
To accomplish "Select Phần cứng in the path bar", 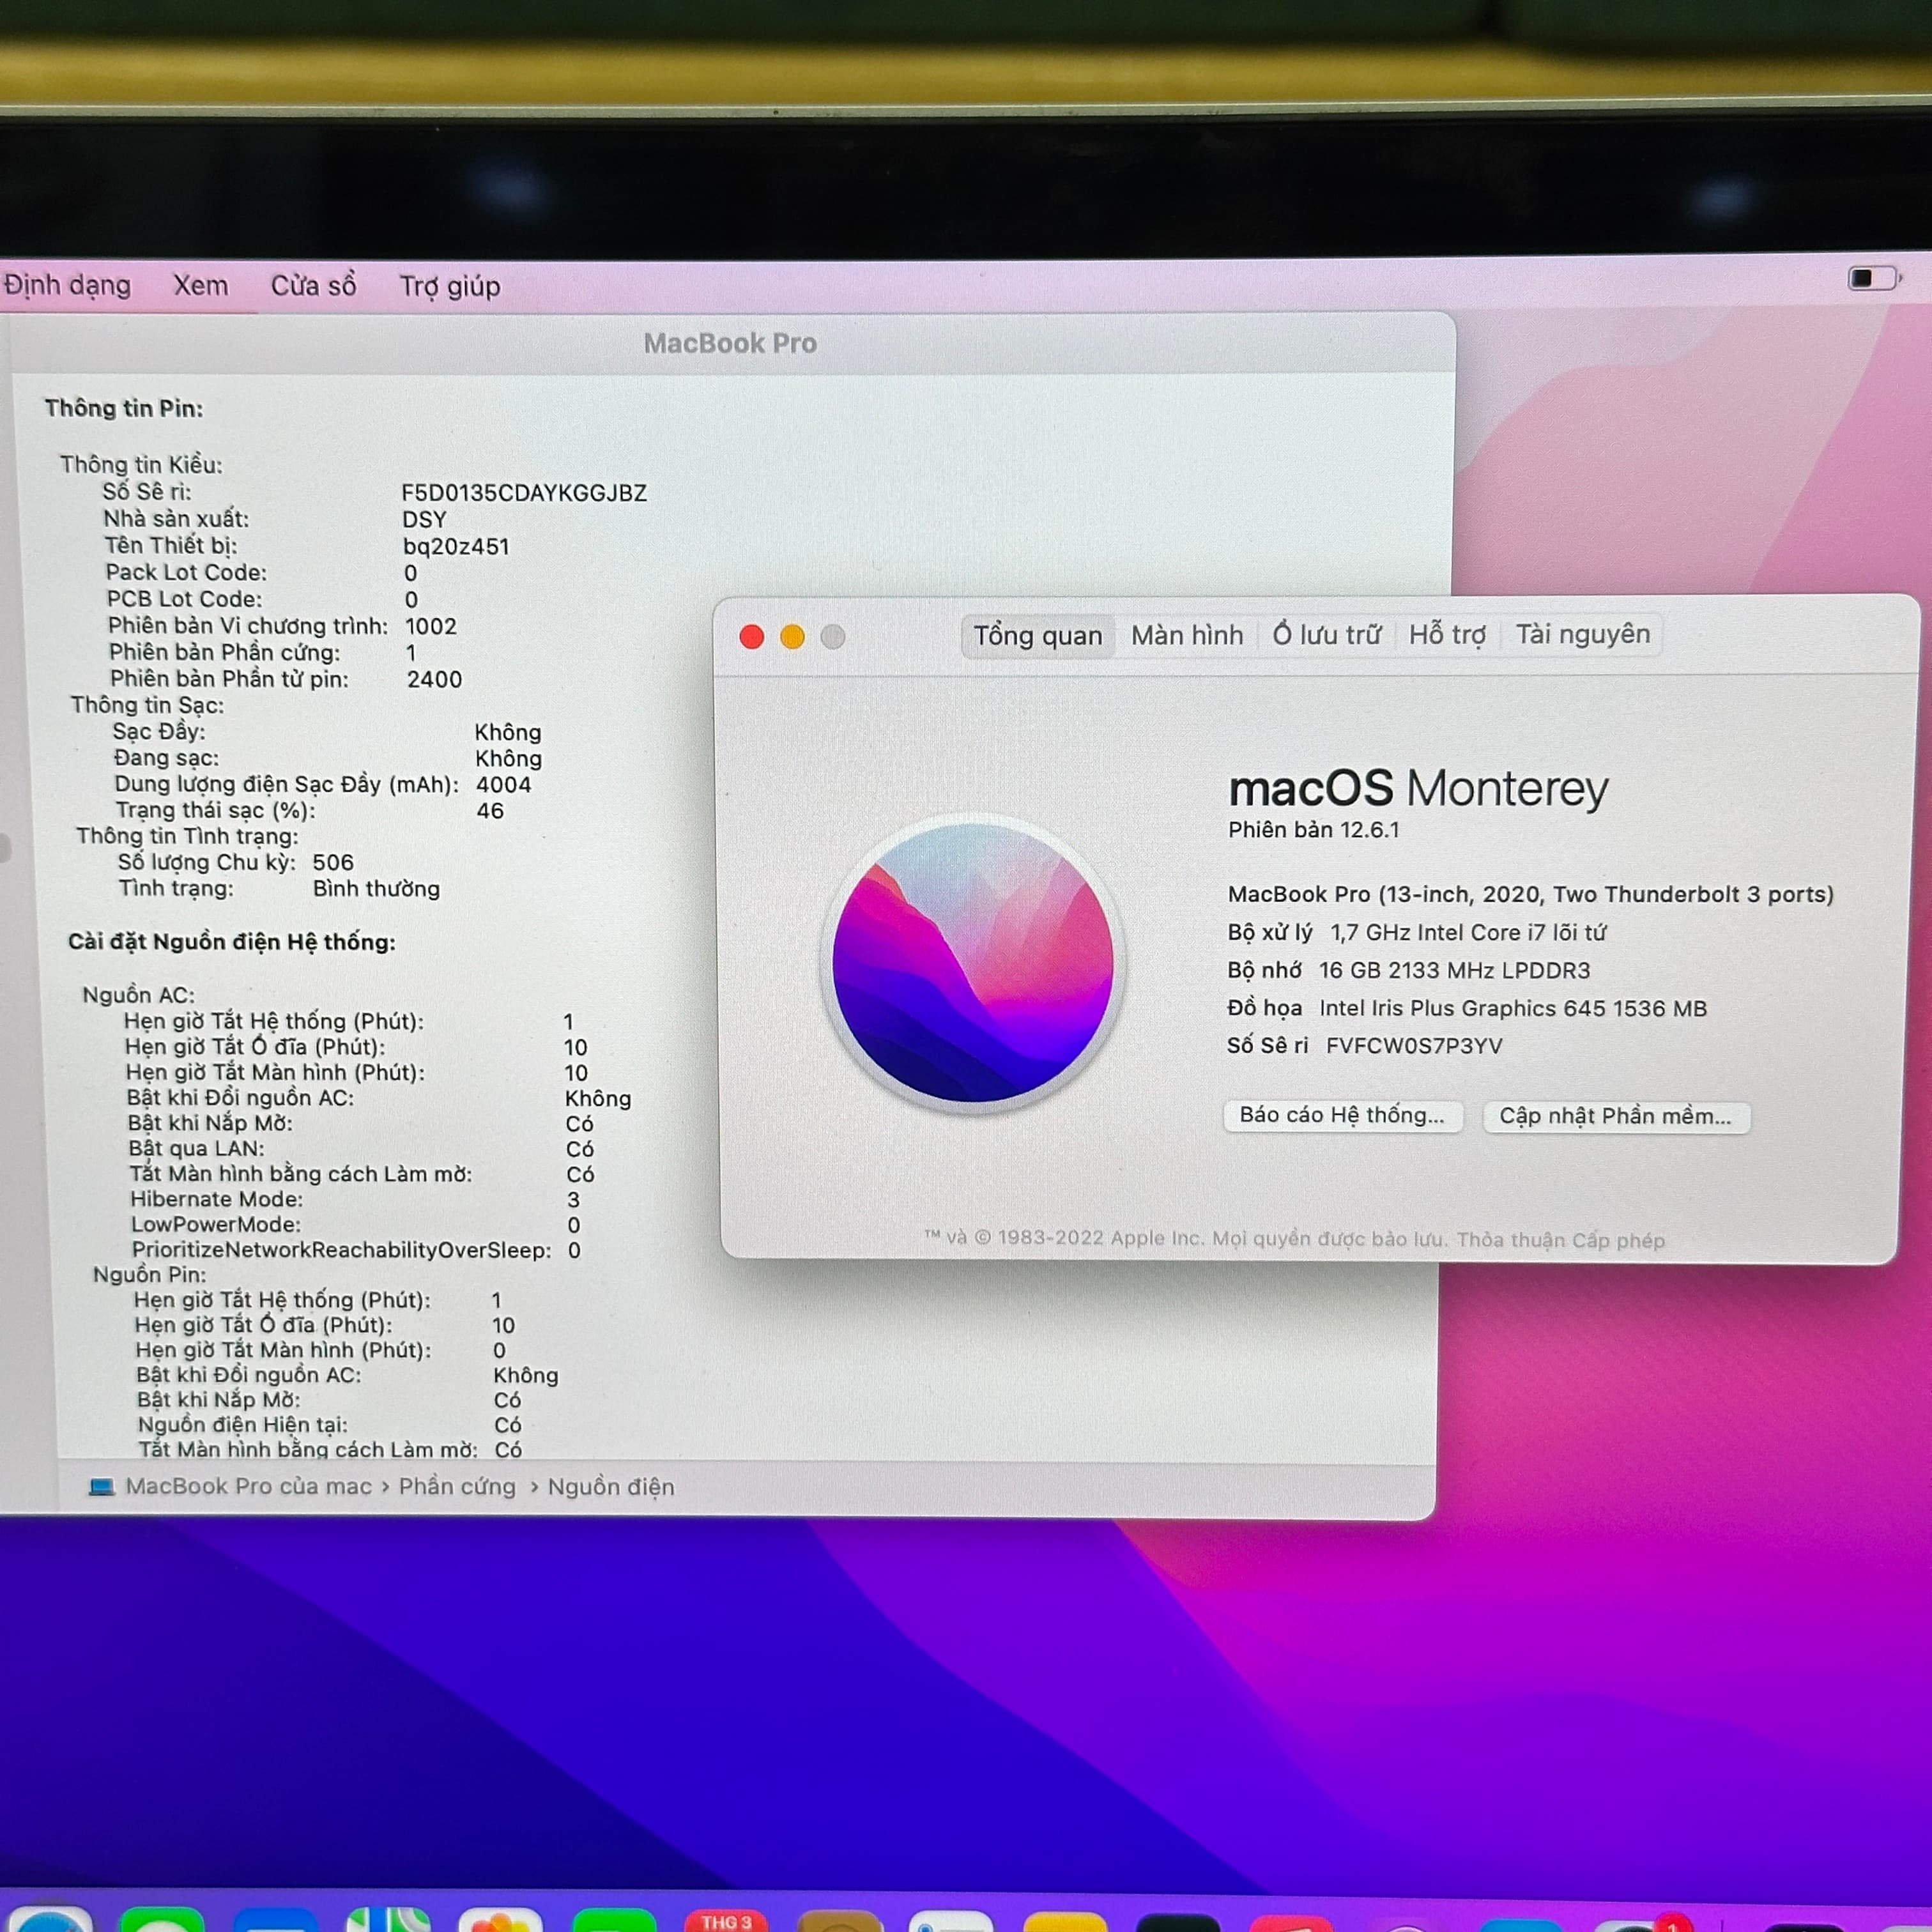I will pos(457,1487).
